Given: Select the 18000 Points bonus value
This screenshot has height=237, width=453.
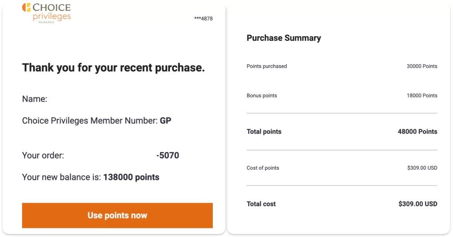Looking at the screenshot, I should 422,96.
